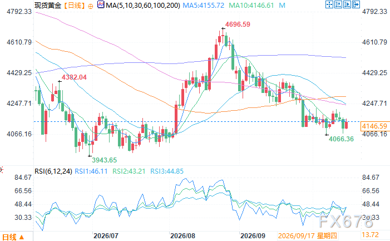This screenshot has height=241, width=390.
Task: Click the red gear icon beside RSI panel
Action: click(1, 170)
